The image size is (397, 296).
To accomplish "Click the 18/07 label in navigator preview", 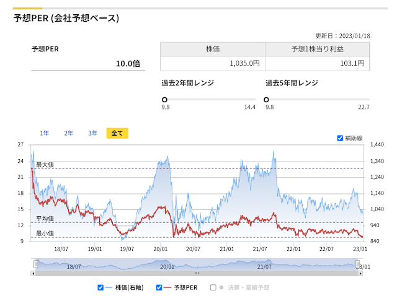I will [x=74, y=267].
